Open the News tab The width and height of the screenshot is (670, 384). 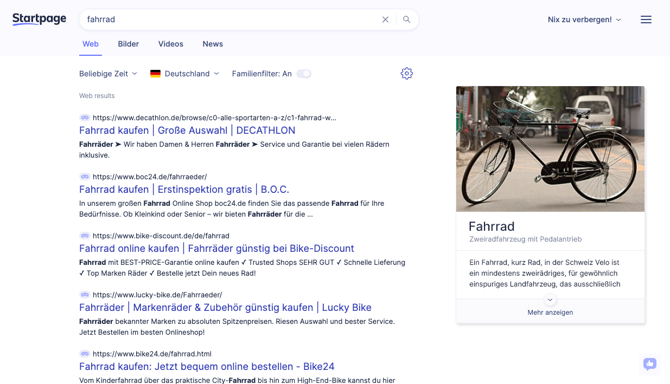[x=213, y=44]
